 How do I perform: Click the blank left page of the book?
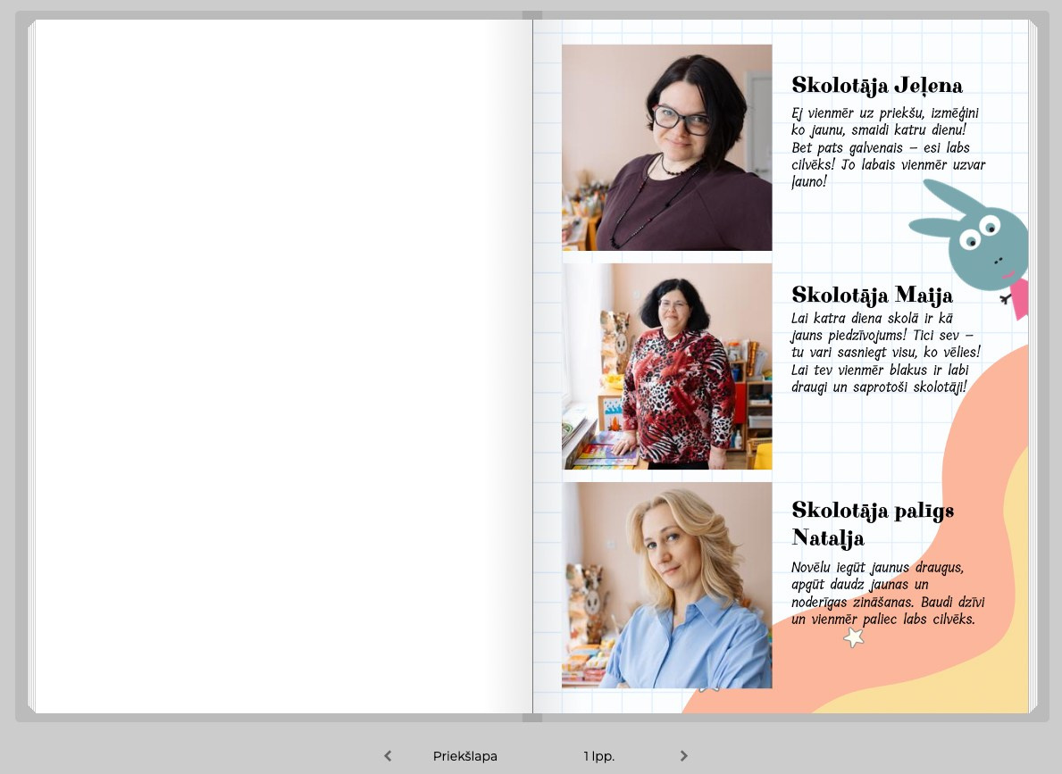coord(277,366)
